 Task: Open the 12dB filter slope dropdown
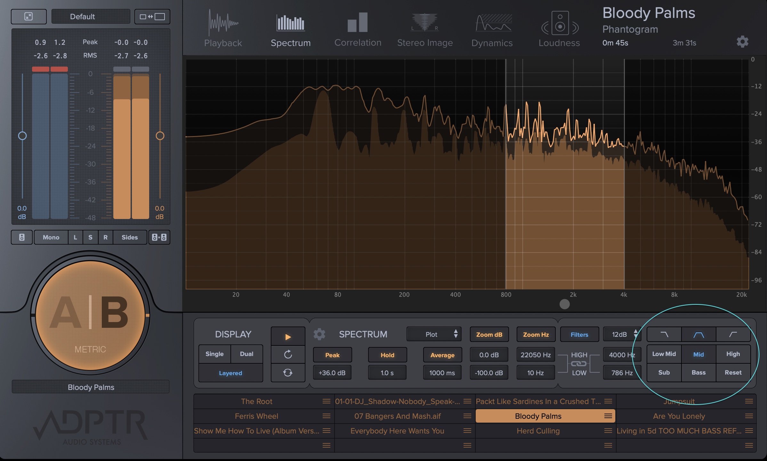(622, 335)
